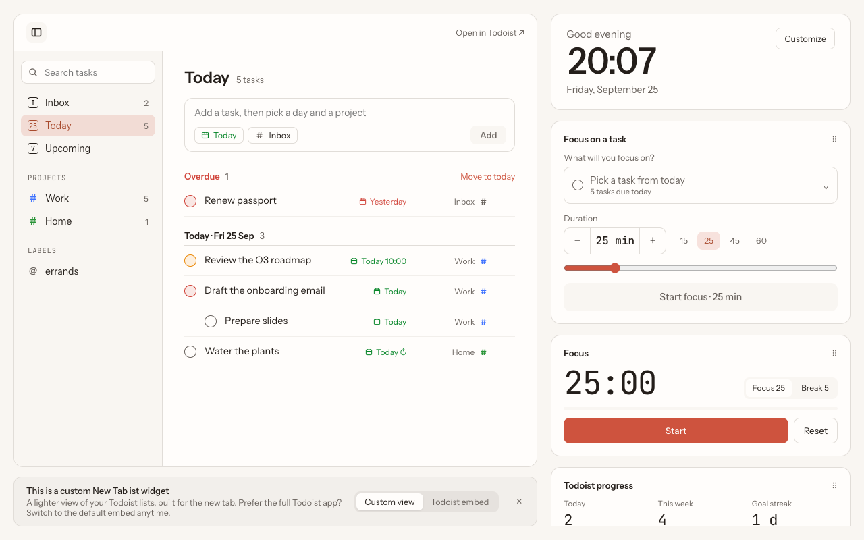The image size is (864, 540).
Task: Click the @ icon beside errands label
Action: 32,271
